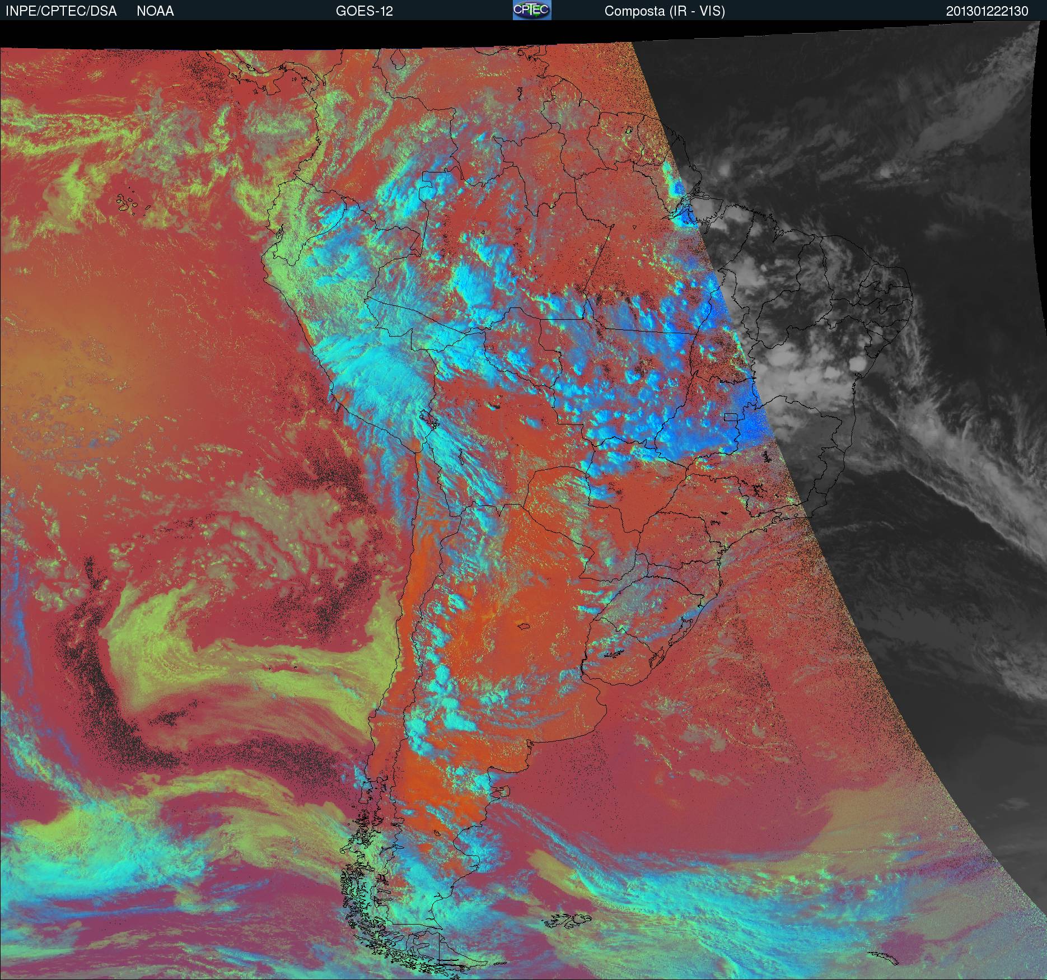Click the NOAA label in the header
Viewport: 1047px width, 980px height.
(x=155, y=11)
